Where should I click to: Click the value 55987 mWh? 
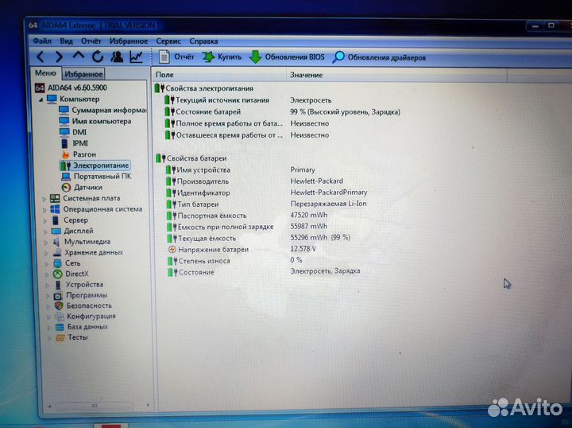[308, 227]
